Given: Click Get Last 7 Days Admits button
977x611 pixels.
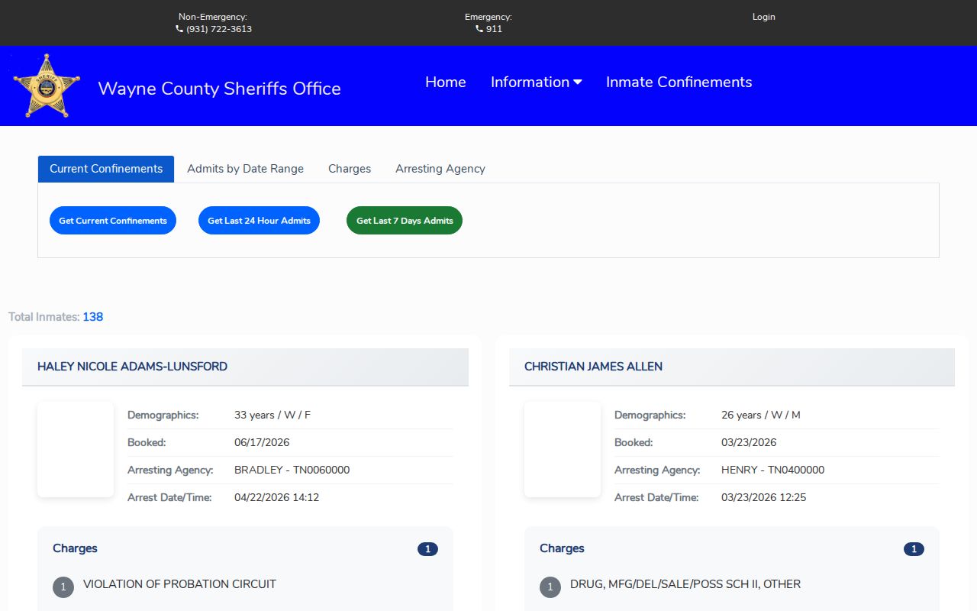Looking at the screenshot, I should [x=405, y=221].
